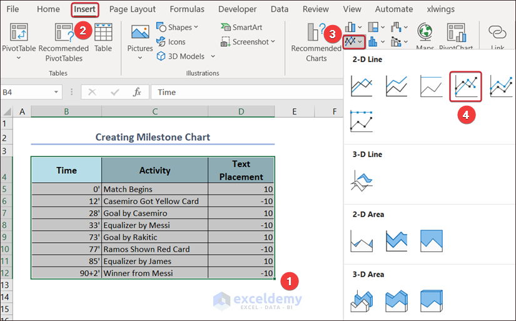
Task: Open the Insert Column or Bar Chart menu
Action: (x=353, y=27)
